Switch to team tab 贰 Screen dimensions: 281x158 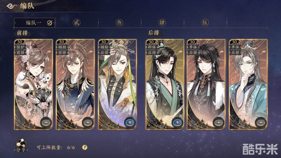point(76,23)
